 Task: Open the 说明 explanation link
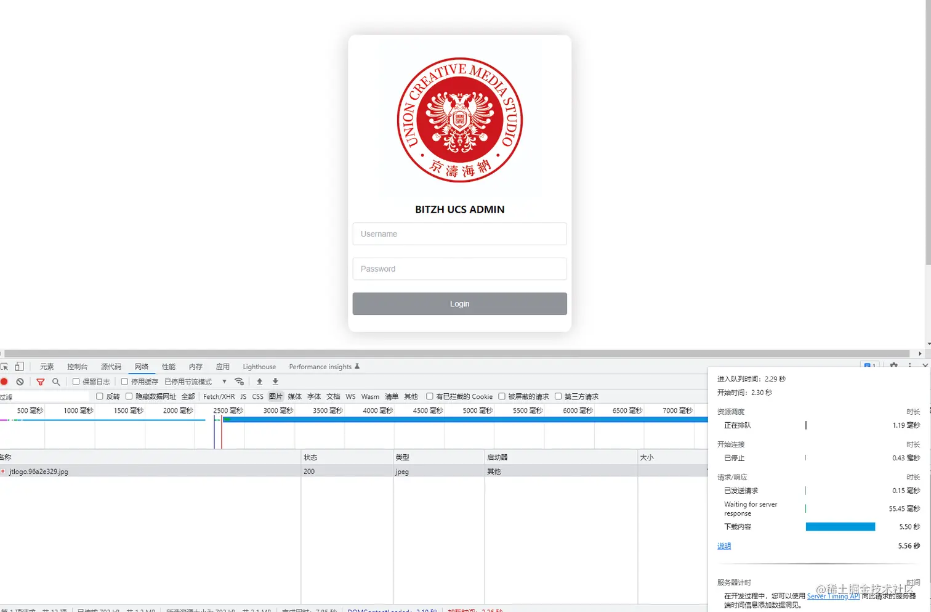pyautogui.click(x=724, y=546)
